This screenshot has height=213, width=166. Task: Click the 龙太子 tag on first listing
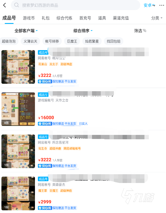[54, 64]
